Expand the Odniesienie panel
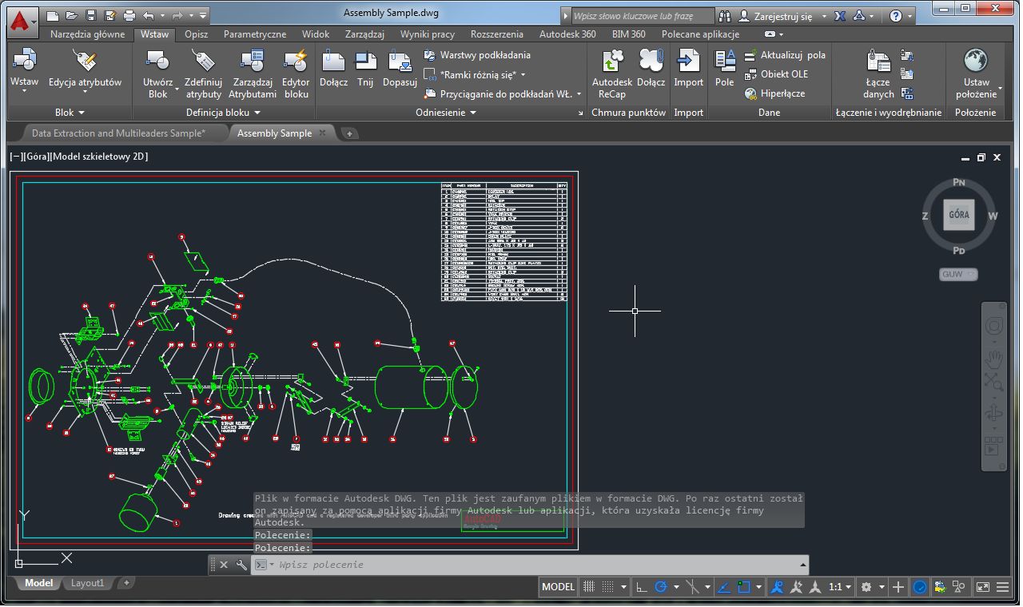The image size is (1023, 607). point(447,113)
